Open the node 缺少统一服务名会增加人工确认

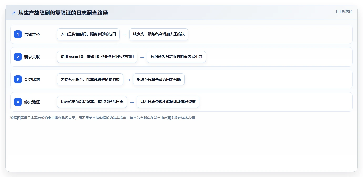click(159, 34)
